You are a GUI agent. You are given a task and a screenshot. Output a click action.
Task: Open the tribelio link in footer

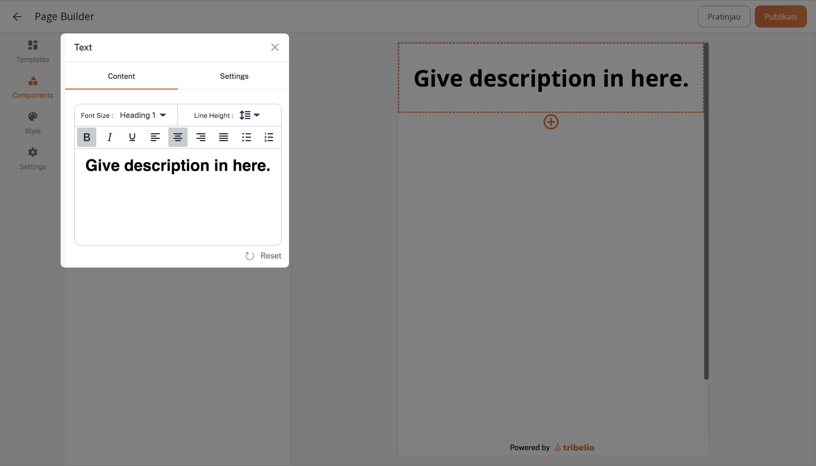click(x=574, y=447)
